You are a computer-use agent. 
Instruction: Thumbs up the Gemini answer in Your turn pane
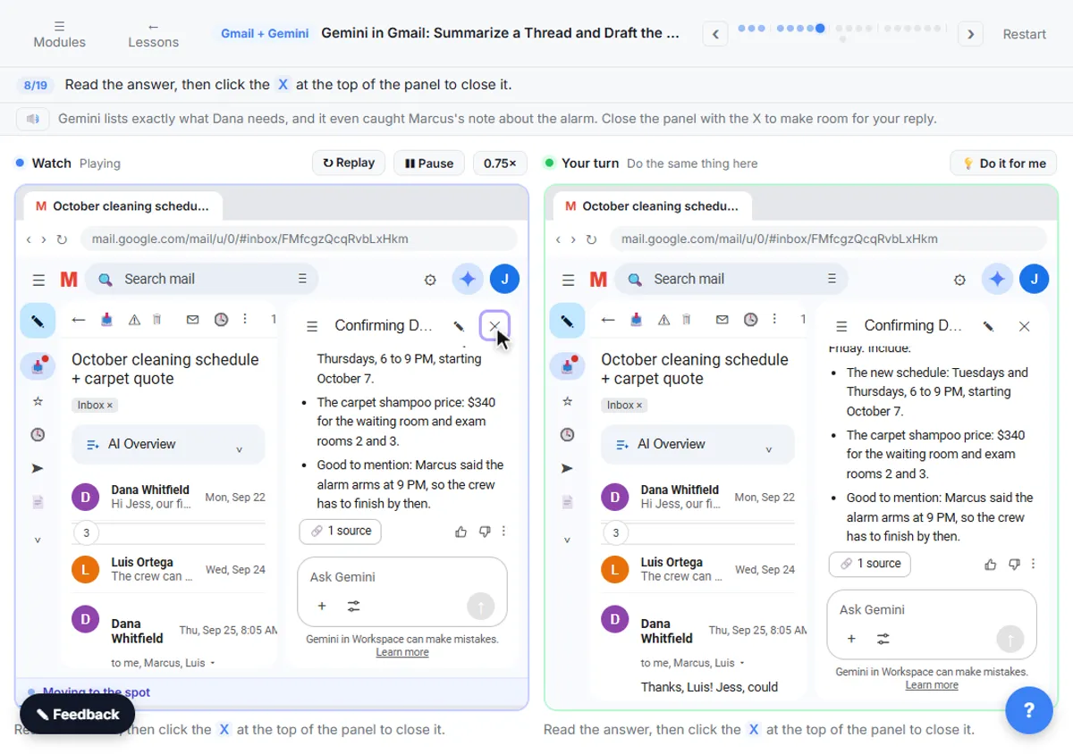pyautogui.click(x=991, y=564)
